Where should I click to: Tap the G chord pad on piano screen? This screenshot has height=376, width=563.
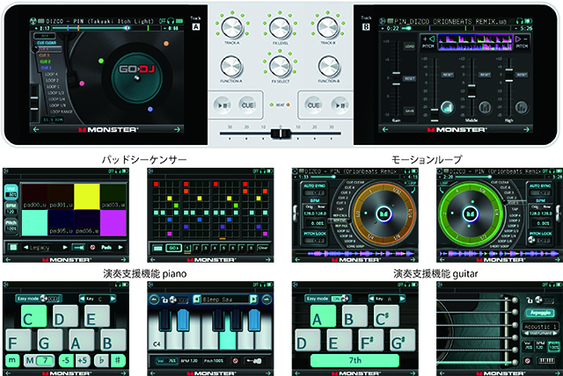tap(50, 341)
